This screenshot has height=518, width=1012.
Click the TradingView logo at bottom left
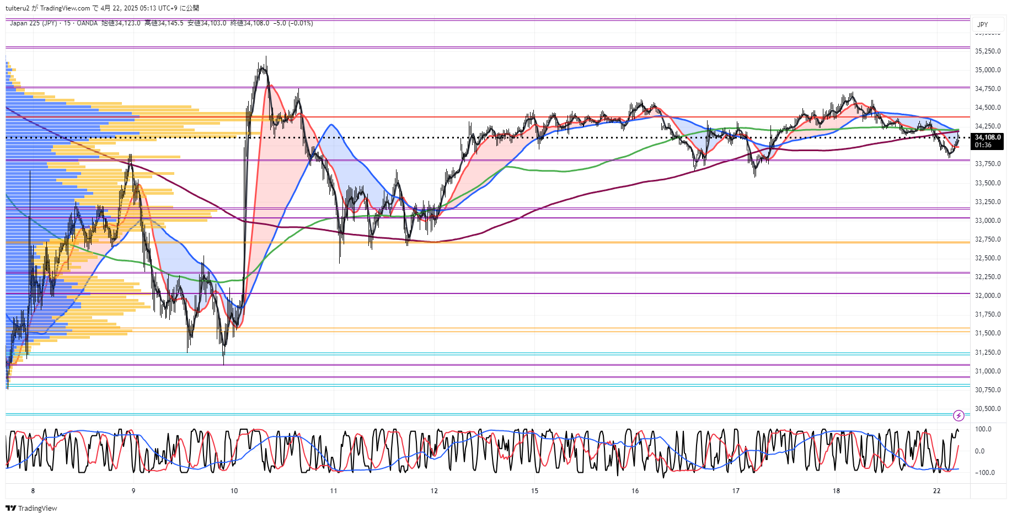[x=31, y=508]
